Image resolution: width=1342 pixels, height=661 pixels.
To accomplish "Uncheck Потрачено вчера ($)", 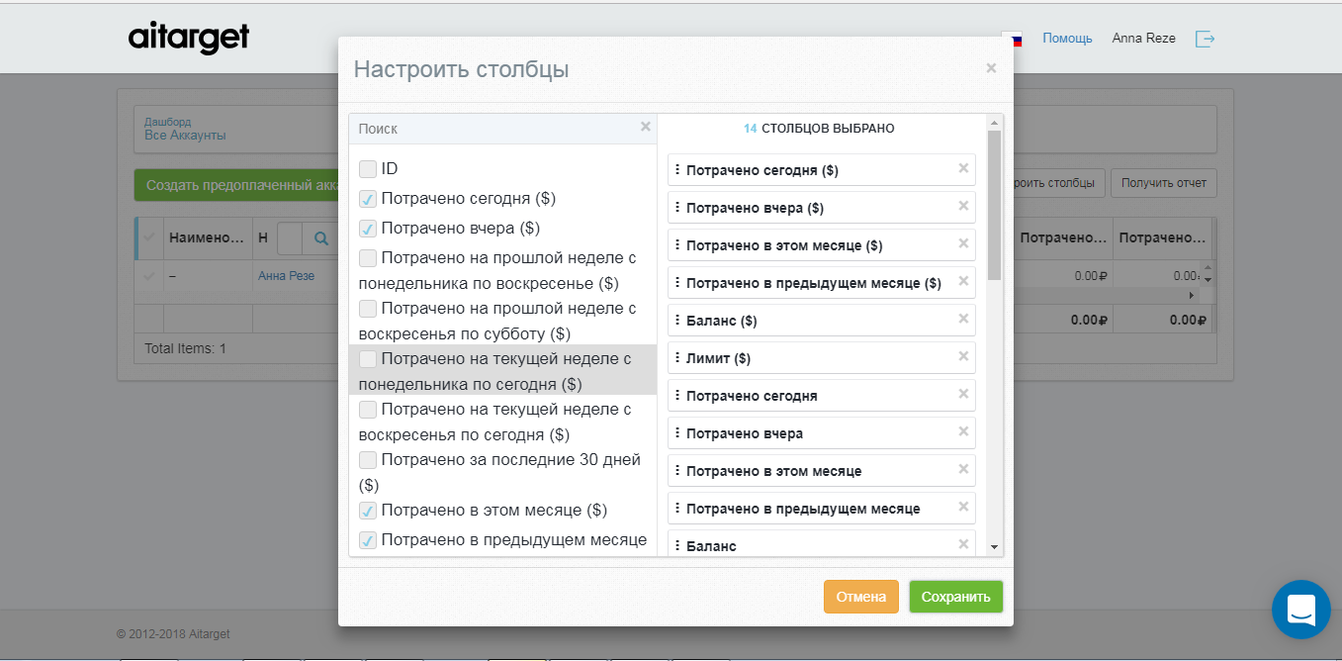I will click(x=368, y=228).
